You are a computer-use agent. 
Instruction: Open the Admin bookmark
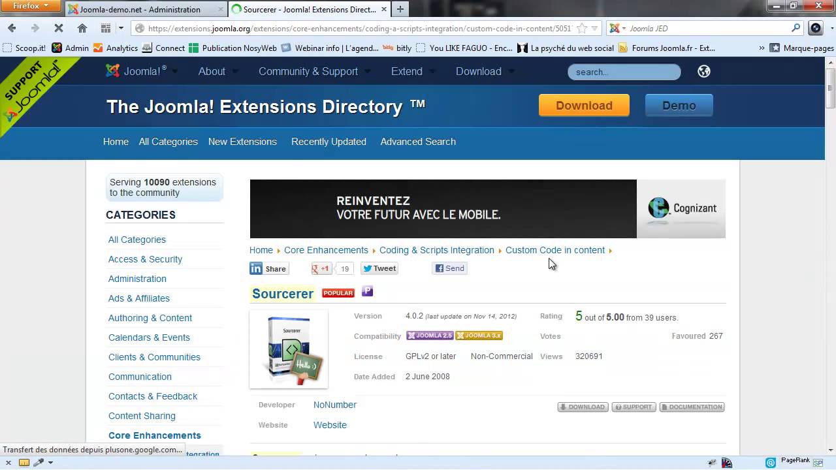pos(71,48)
